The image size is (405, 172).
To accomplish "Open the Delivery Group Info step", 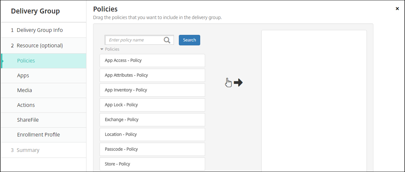I will pyautogui.click(x=40, y=30).
